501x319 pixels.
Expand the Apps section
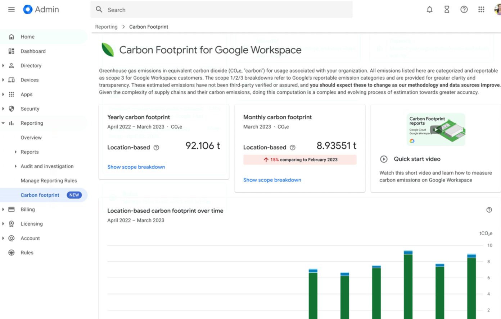(3, 94)
